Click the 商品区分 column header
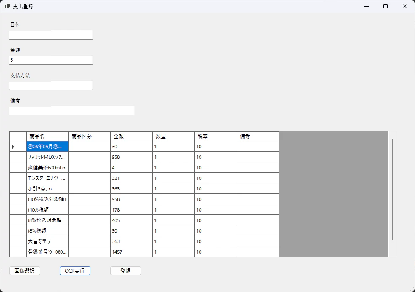This screenshot has height=292, width=415. [x=90, y=136]
